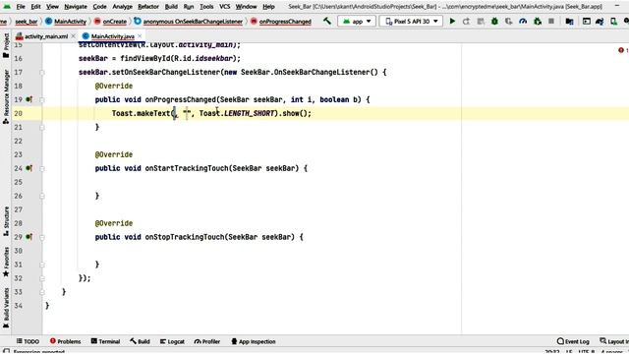Collapse the onProgressChanged method fold at line 19
The image size is (629, 354).
pyautogui.click(x=42, y=100)
